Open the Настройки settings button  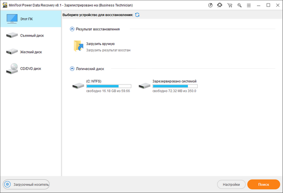click(x=231, y=184)
